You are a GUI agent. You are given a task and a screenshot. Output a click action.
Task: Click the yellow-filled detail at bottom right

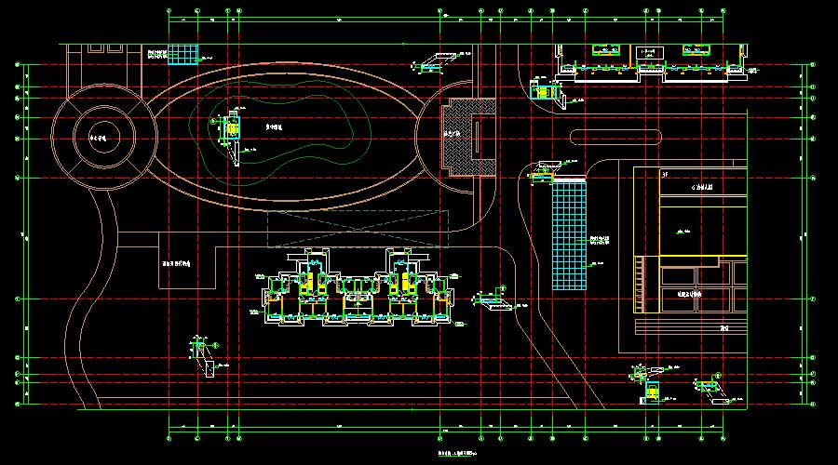pos(652,394)
